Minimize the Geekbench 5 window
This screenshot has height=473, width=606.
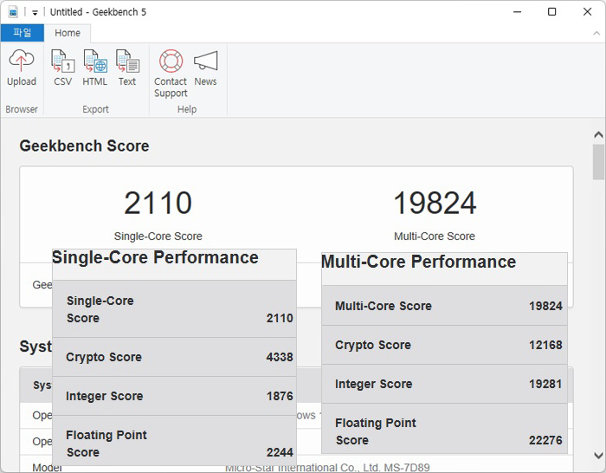[x=517, y=12]
